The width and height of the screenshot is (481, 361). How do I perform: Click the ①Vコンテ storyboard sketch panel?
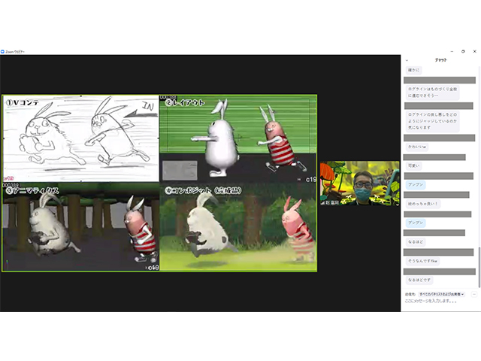pyautogui.click(x=81, y=138)
